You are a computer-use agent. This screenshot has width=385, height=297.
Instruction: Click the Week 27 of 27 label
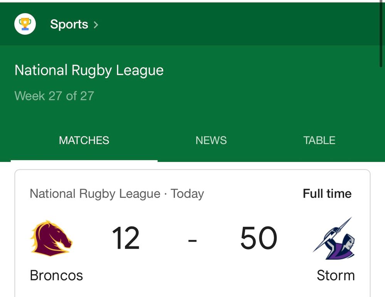(x=54, y=96)
